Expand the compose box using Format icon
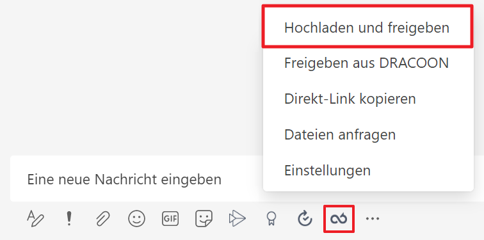 pyautogui.click(x=35, y=219)
